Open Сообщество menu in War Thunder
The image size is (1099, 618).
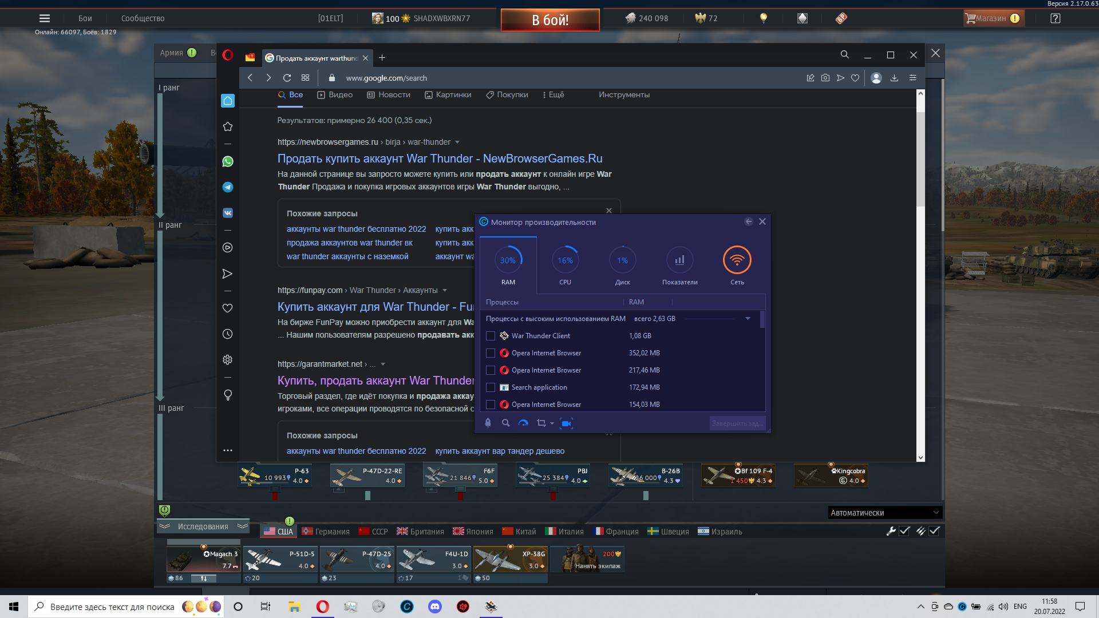[x=143, y=18]
